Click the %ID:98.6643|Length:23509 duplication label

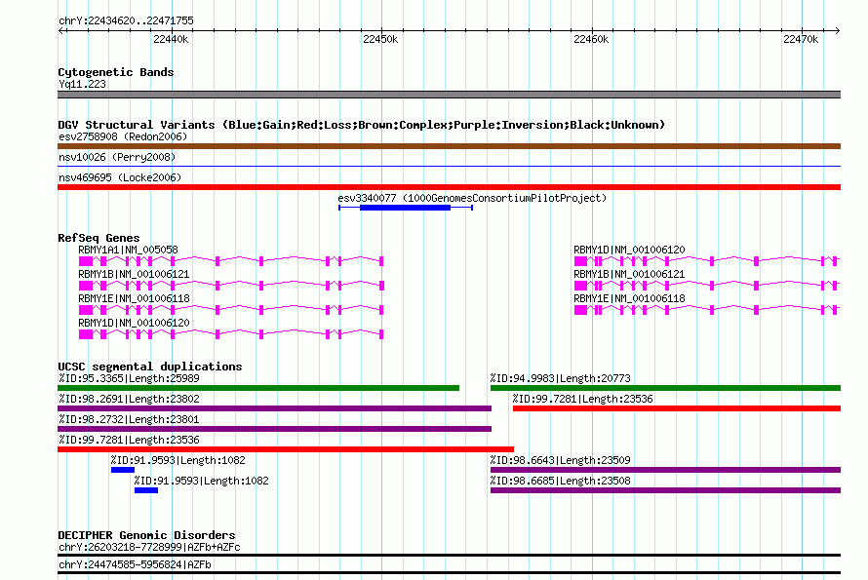[560, 460]
